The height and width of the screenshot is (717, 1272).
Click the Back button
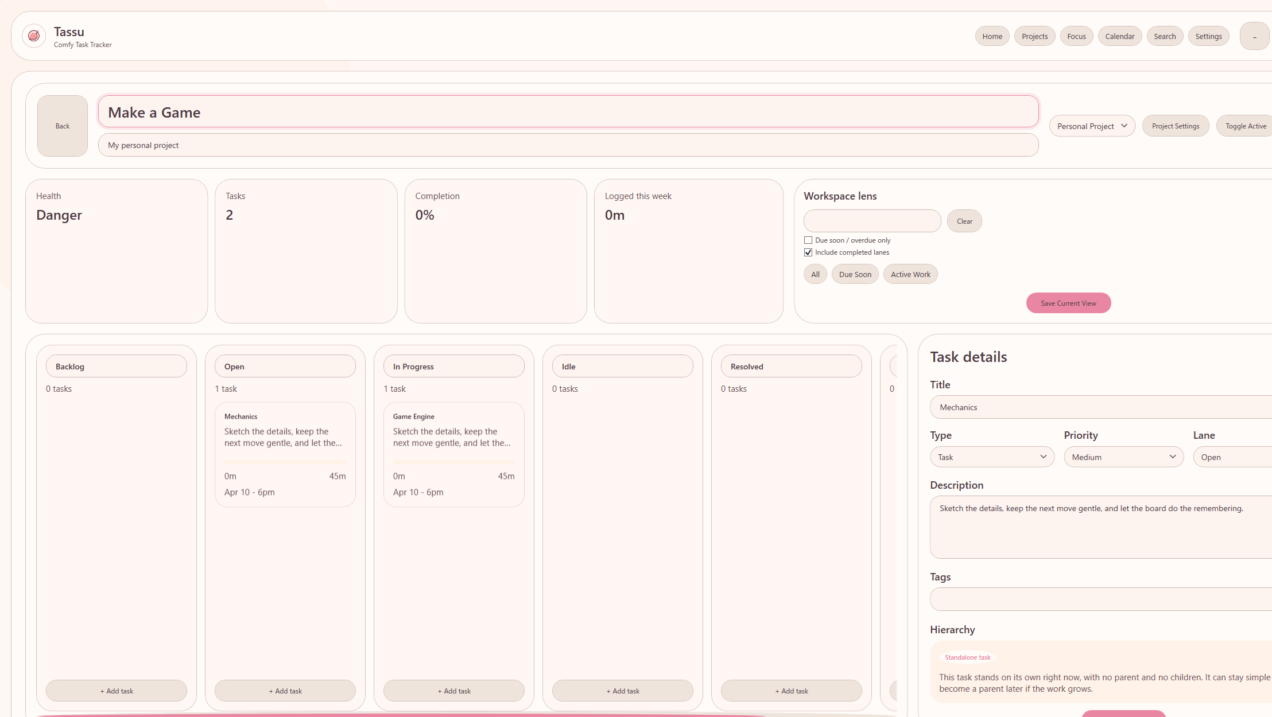click(63, 126)
